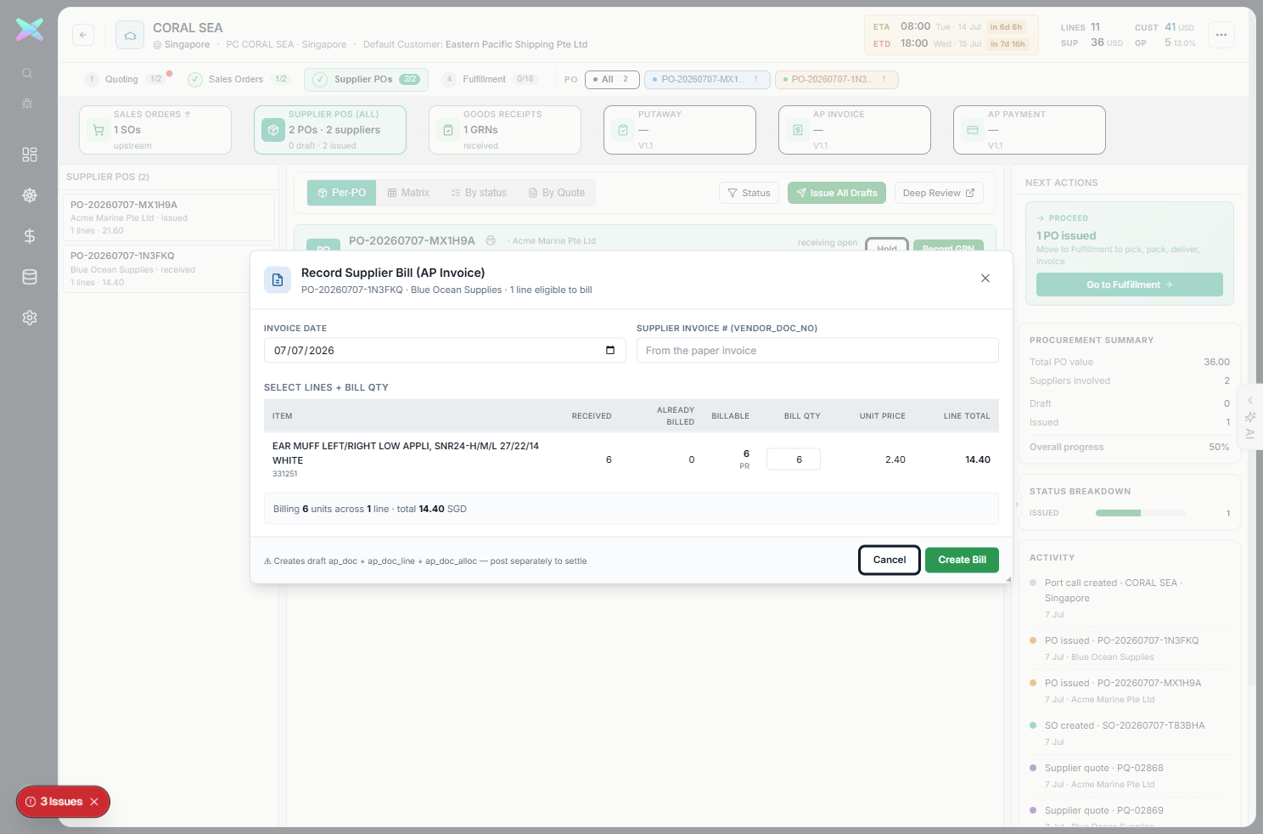The height and width of the screenshot is (834, 1263).
Task: Click the bug icon below search
Action: tap(27, 104)
